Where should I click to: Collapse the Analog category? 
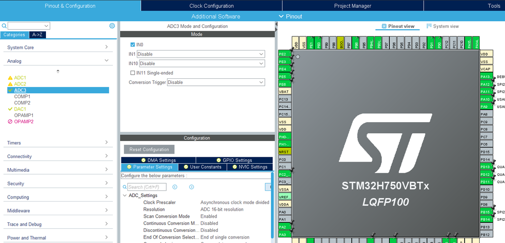(58, 61)
